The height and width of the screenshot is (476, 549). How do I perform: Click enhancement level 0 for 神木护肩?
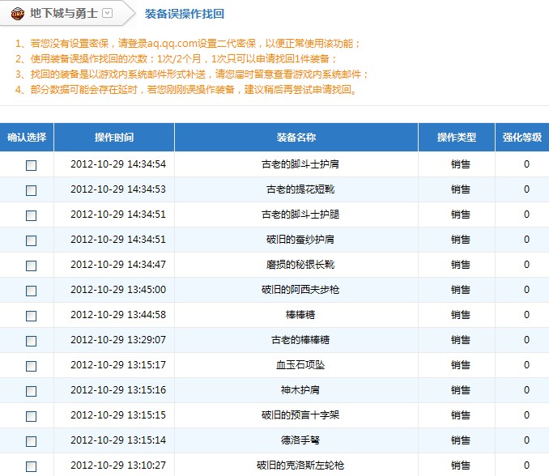pos(526,390)
